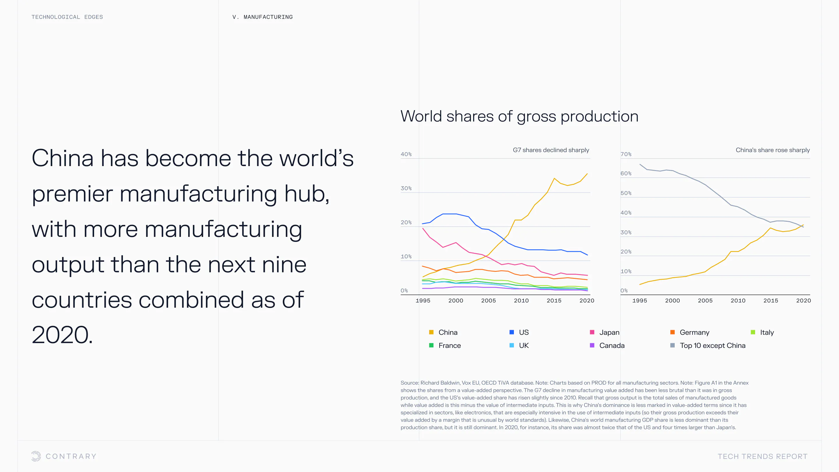
Task: Click the UK light-blue legend swatch
Action: pyautogui.click(x=512, y=345)
